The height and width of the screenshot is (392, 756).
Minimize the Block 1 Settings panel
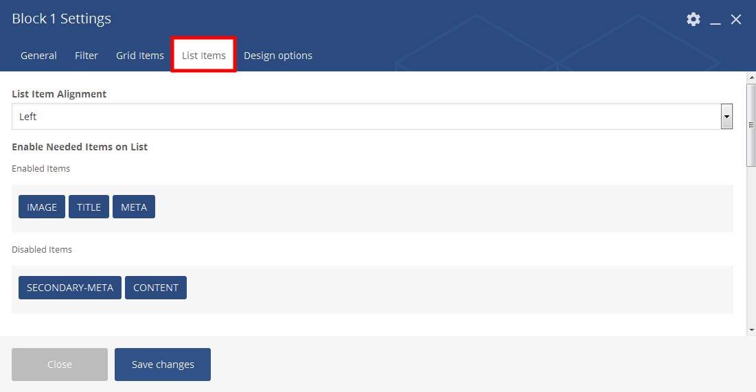tap(715, 21)
